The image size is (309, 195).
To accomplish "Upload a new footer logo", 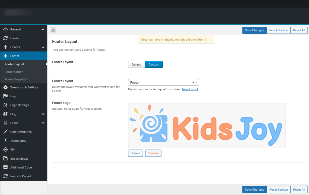I will pos(135,153).
